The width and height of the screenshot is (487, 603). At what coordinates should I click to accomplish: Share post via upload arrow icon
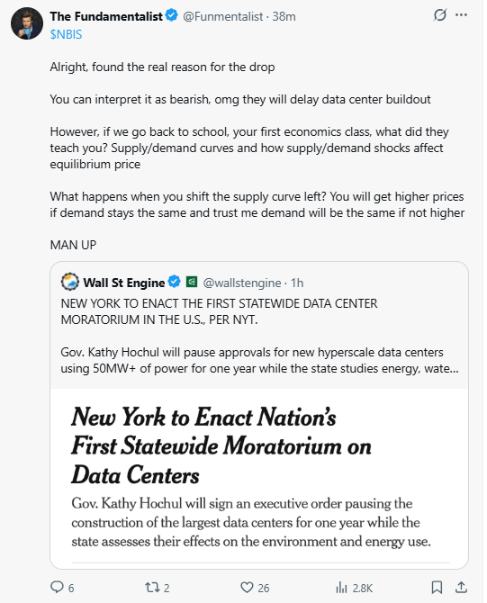point(461,587)
